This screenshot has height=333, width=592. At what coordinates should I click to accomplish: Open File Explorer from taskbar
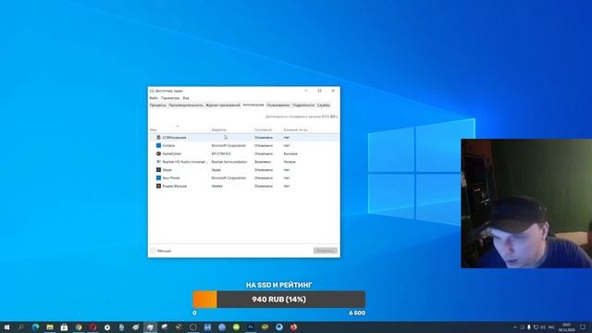(x=50, y=327)
